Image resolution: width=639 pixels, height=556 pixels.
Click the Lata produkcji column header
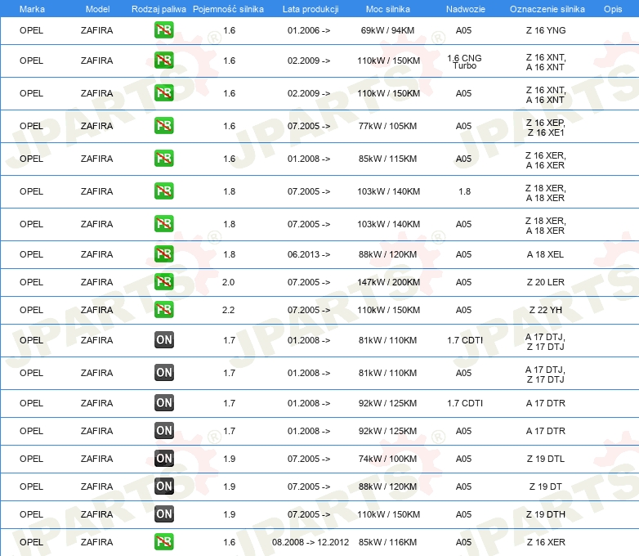tap(311, 9)
